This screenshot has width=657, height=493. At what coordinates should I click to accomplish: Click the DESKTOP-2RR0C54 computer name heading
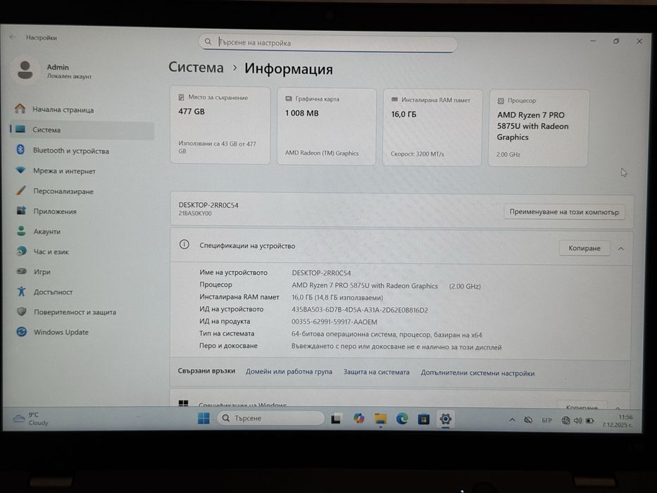coord(208,205)
